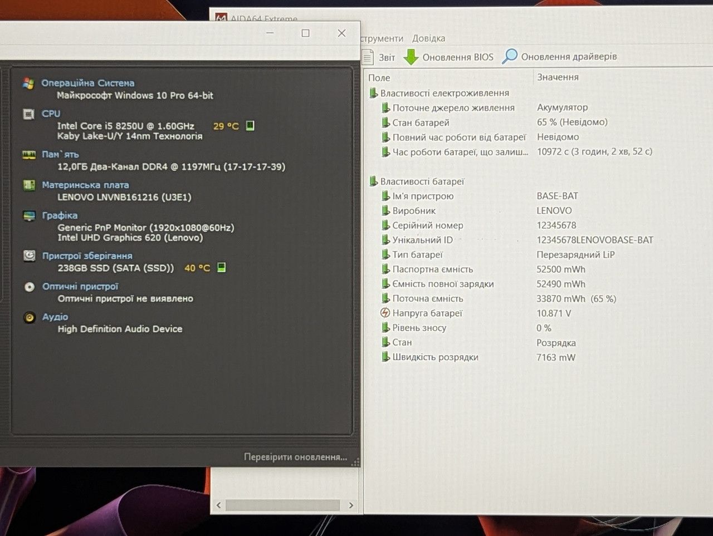Click the Графіка section heading
Viewport: 713px width, 536px height.
coord(60,215)
